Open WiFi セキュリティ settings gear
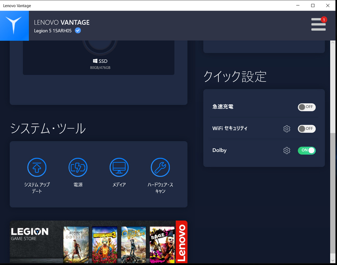 click(286, 129)
